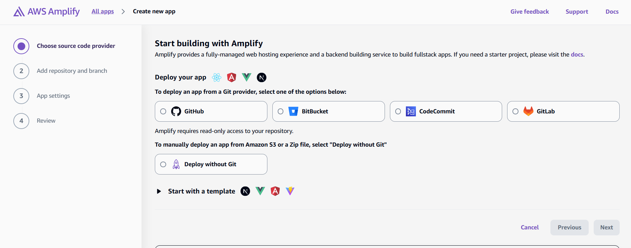This screenshot has height=248, width=631.
Task: Click the GitLab fox icon
Action: [x=528, y=111]
